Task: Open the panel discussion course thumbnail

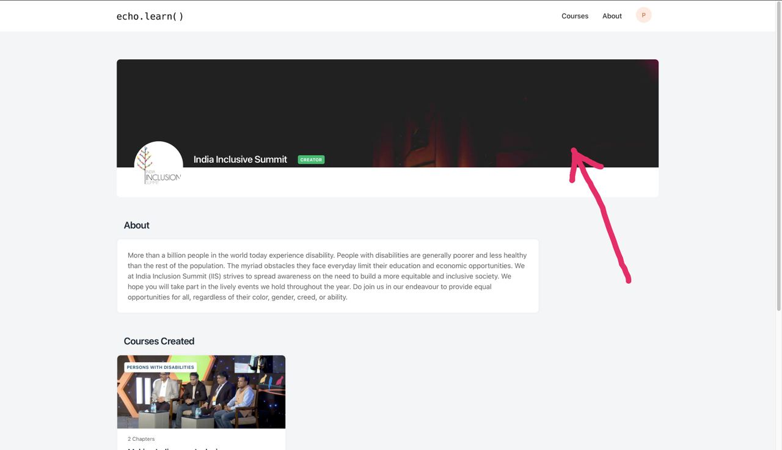Action: 201,392
